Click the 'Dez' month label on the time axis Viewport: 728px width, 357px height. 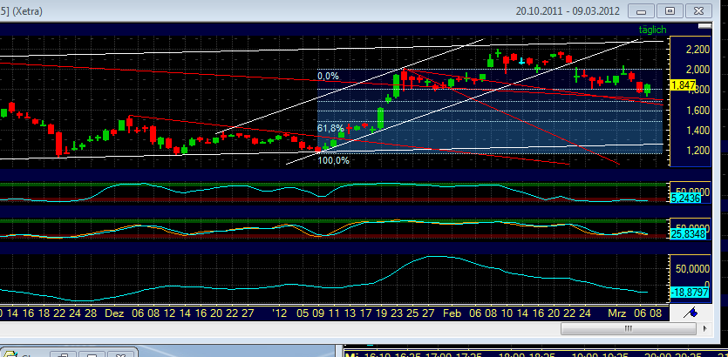tap(114, 313)
